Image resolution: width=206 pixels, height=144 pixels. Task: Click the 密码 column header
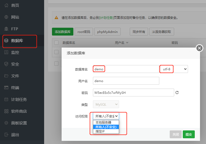click(x=175, y=43)
